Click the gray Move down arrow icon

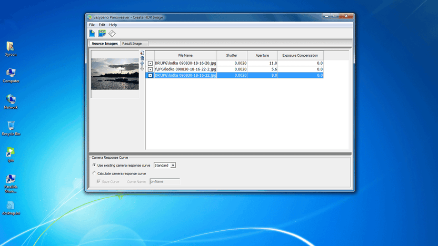(x=142, y=69)
